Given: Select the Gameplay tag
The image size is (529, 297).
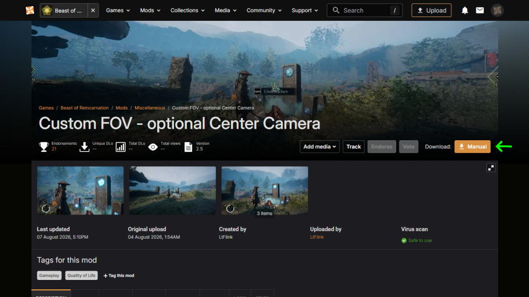Looking at the screenshot, I should [x=49, y=276].
